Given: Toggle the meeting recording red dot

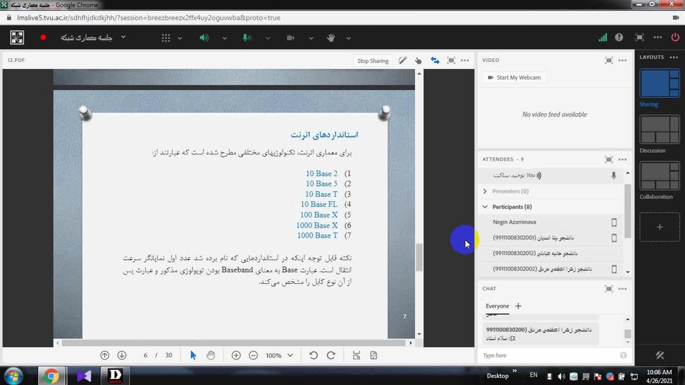Looking at the screenshot, I should click(x=43, y=37).
